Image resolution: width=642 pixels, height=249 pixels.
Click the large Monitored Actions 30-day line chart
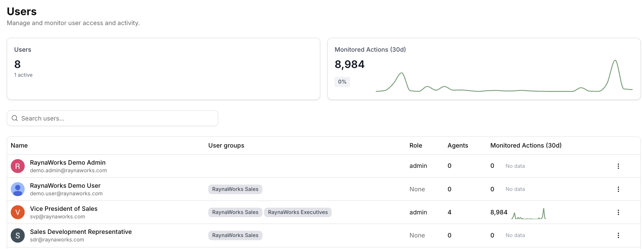504,76
